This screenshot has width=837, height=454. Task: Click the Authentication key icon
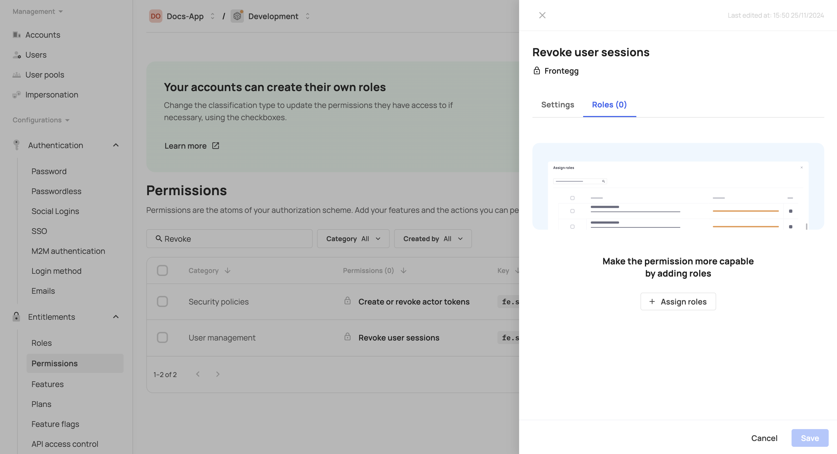[16, 145]
